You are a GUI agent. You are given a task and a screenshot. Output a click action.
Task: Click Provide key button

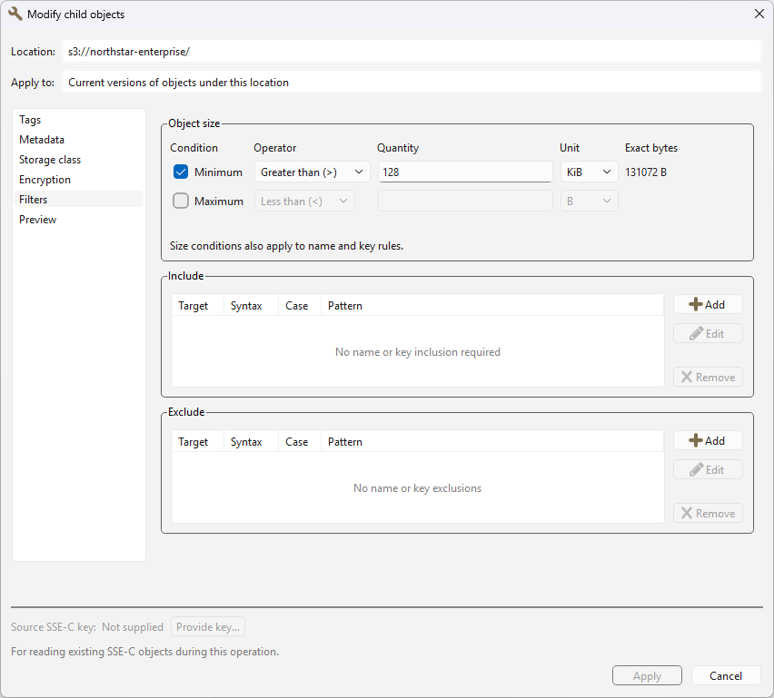pos(208,627)
